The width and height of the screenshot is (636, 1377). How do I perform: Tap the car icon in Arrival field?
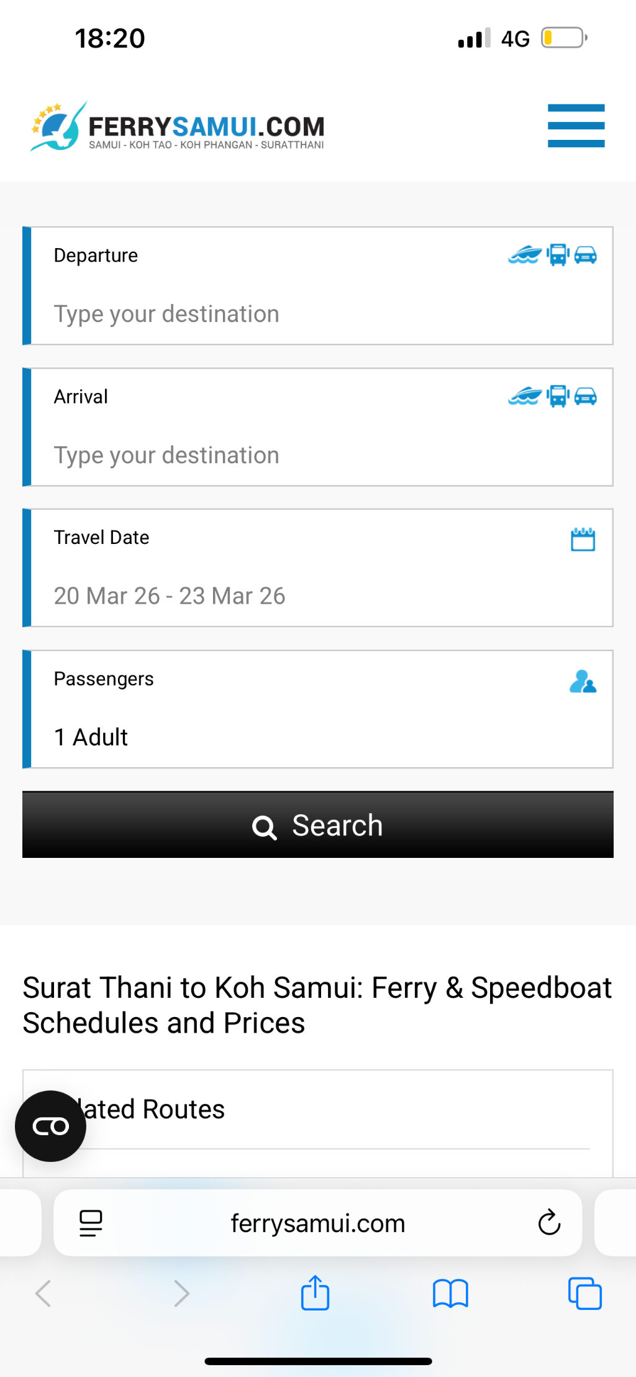[586, 396]
